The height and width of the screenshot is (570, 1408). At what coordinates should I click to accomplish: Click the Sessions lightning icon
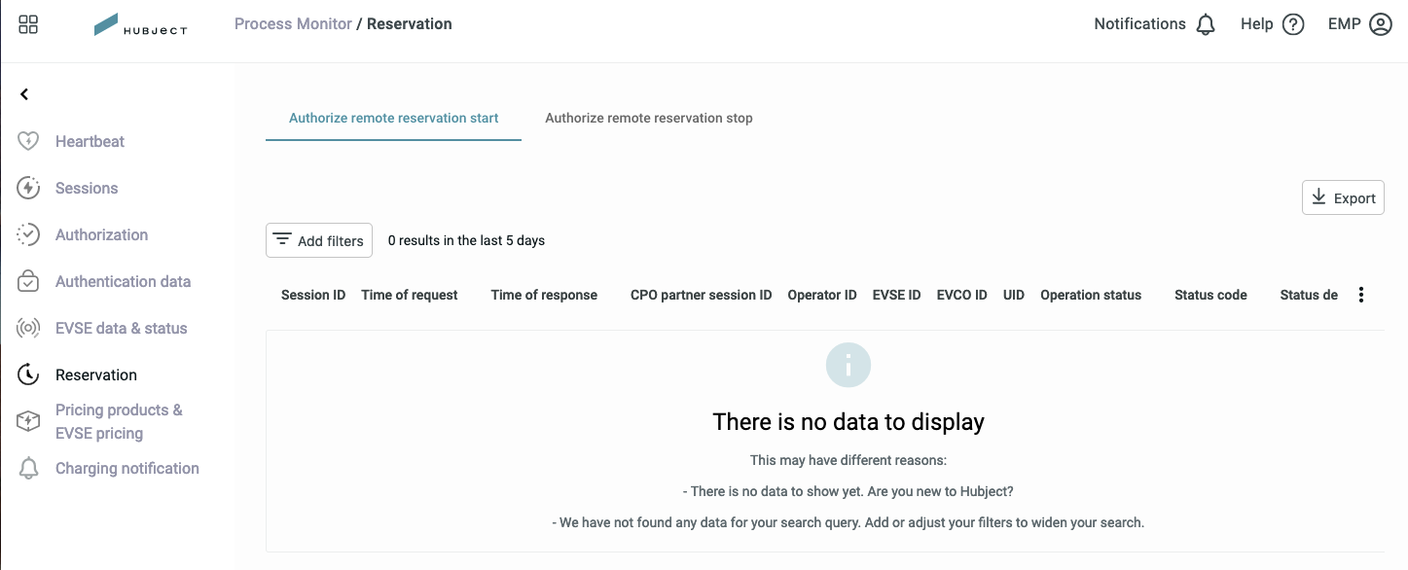(x=28, y=188)
